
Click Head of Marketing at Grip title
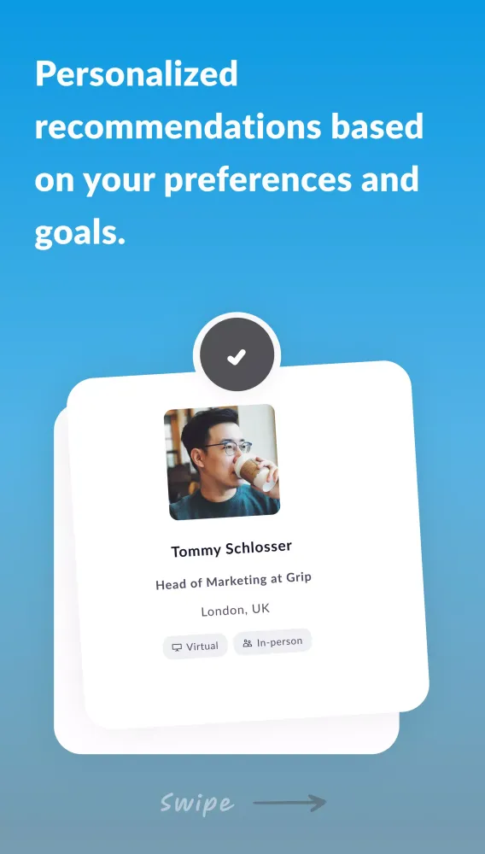point(233,581)
